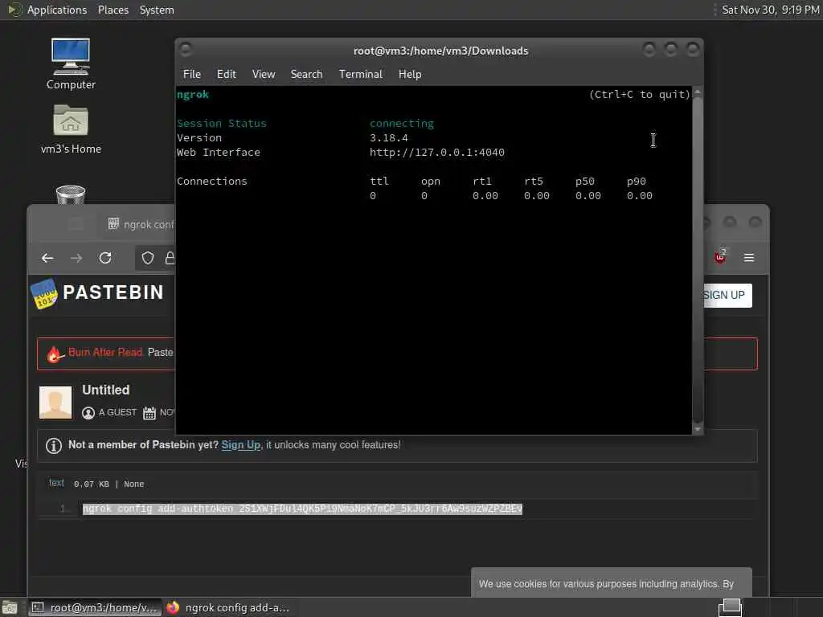
Task: Click the 'connecting' session status text
Action: pyautogui.click(x=402, y=123)
